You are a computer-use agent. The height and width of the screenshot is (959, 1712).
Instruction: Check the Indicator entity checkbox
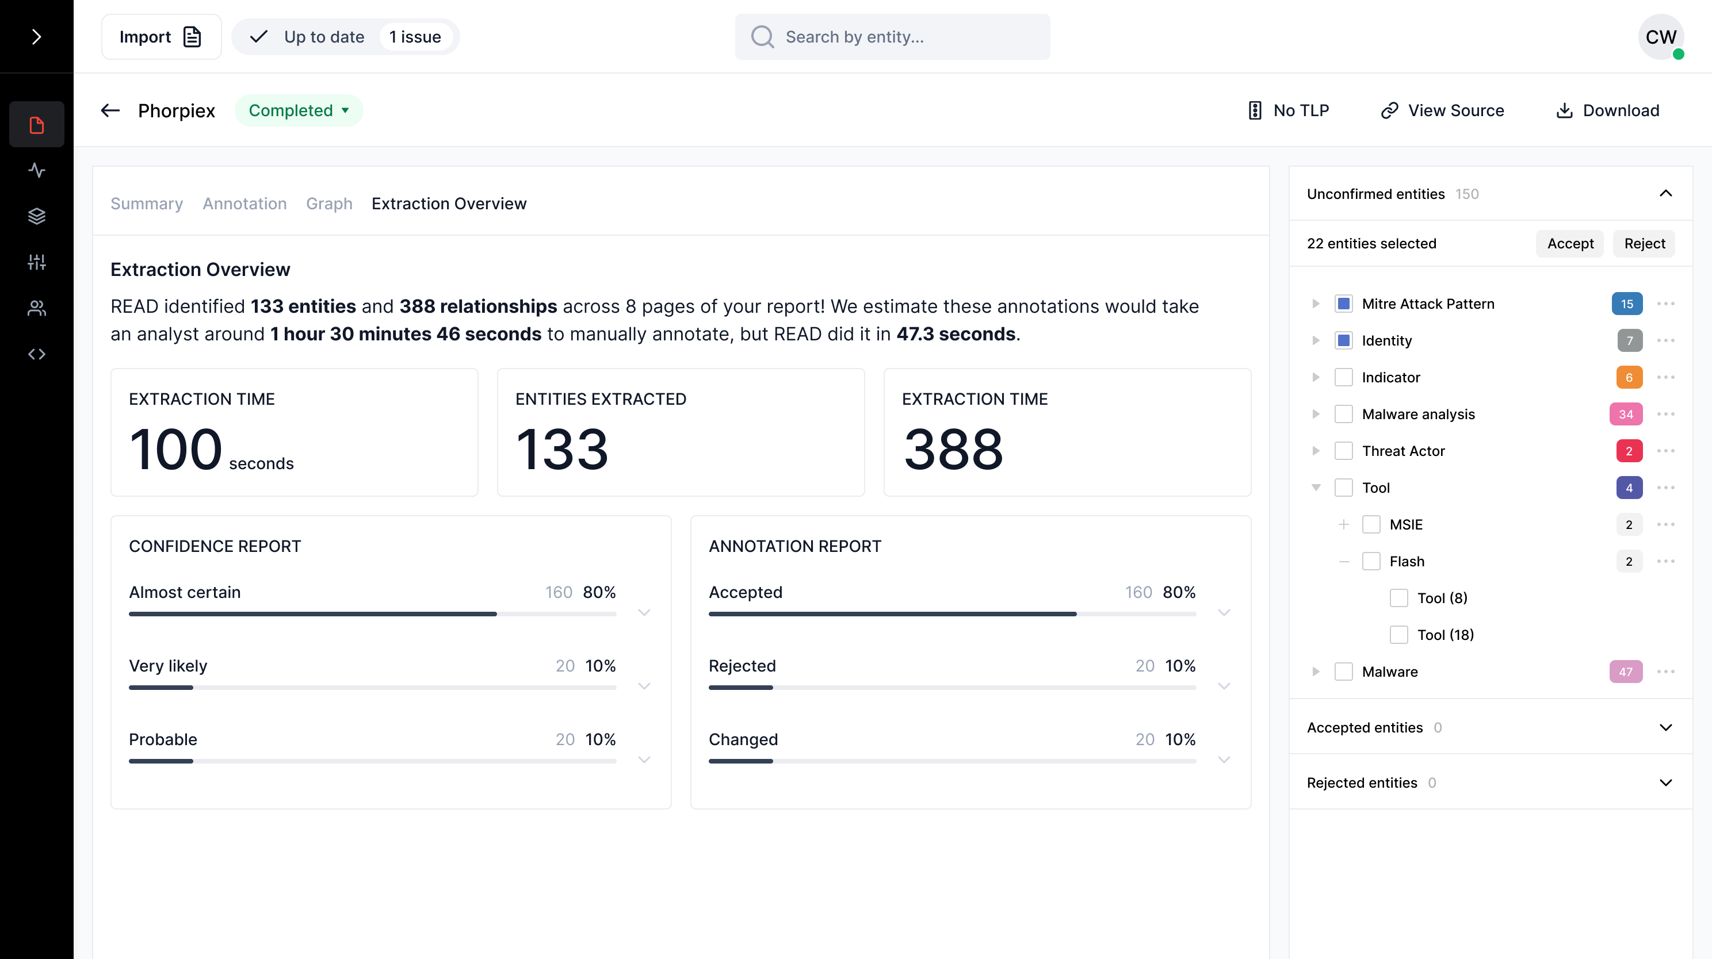coord(1343,377)
